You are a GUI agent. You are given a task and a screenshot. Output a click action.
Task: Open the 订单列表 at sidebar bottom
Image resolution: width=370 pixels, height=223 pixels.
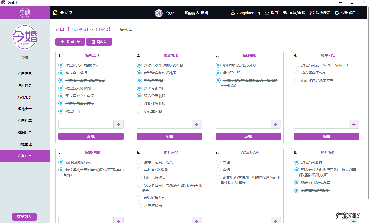pyautogui.click(x=24, y=217)
